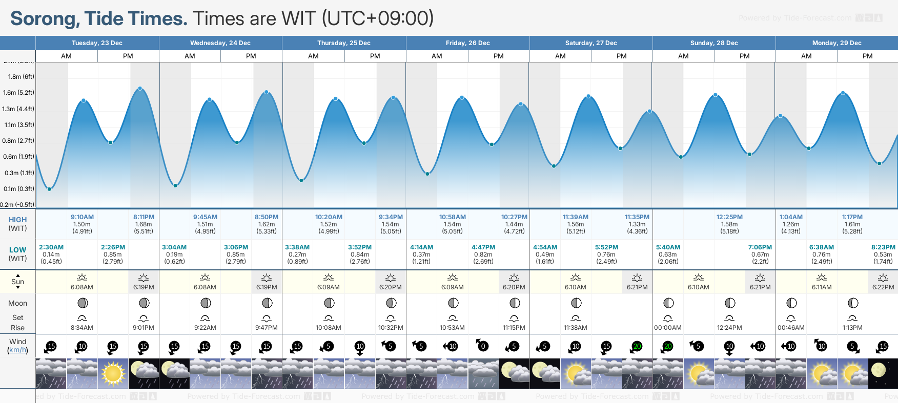Select the clear night moon weather icon
The height and width of the screenshot is (403, 898).
[882, 373]
